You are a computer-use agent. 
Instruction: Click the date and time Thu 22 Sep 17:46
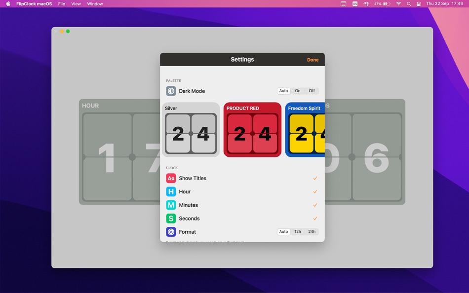444,4
